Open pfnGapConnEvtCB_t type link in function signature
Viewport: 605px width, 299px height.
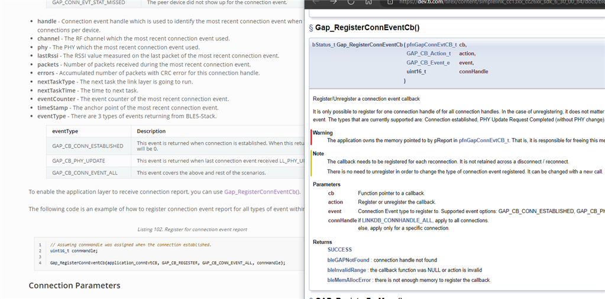pos(431,45)
